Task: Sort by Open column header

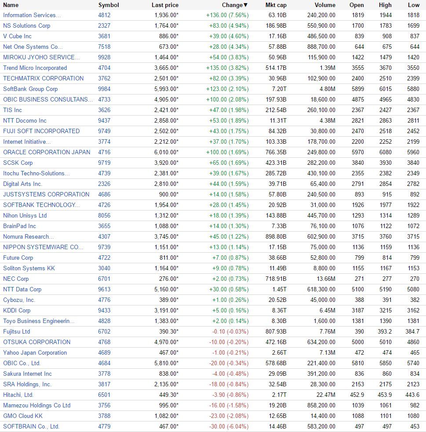Action: [x=357, y=5]
